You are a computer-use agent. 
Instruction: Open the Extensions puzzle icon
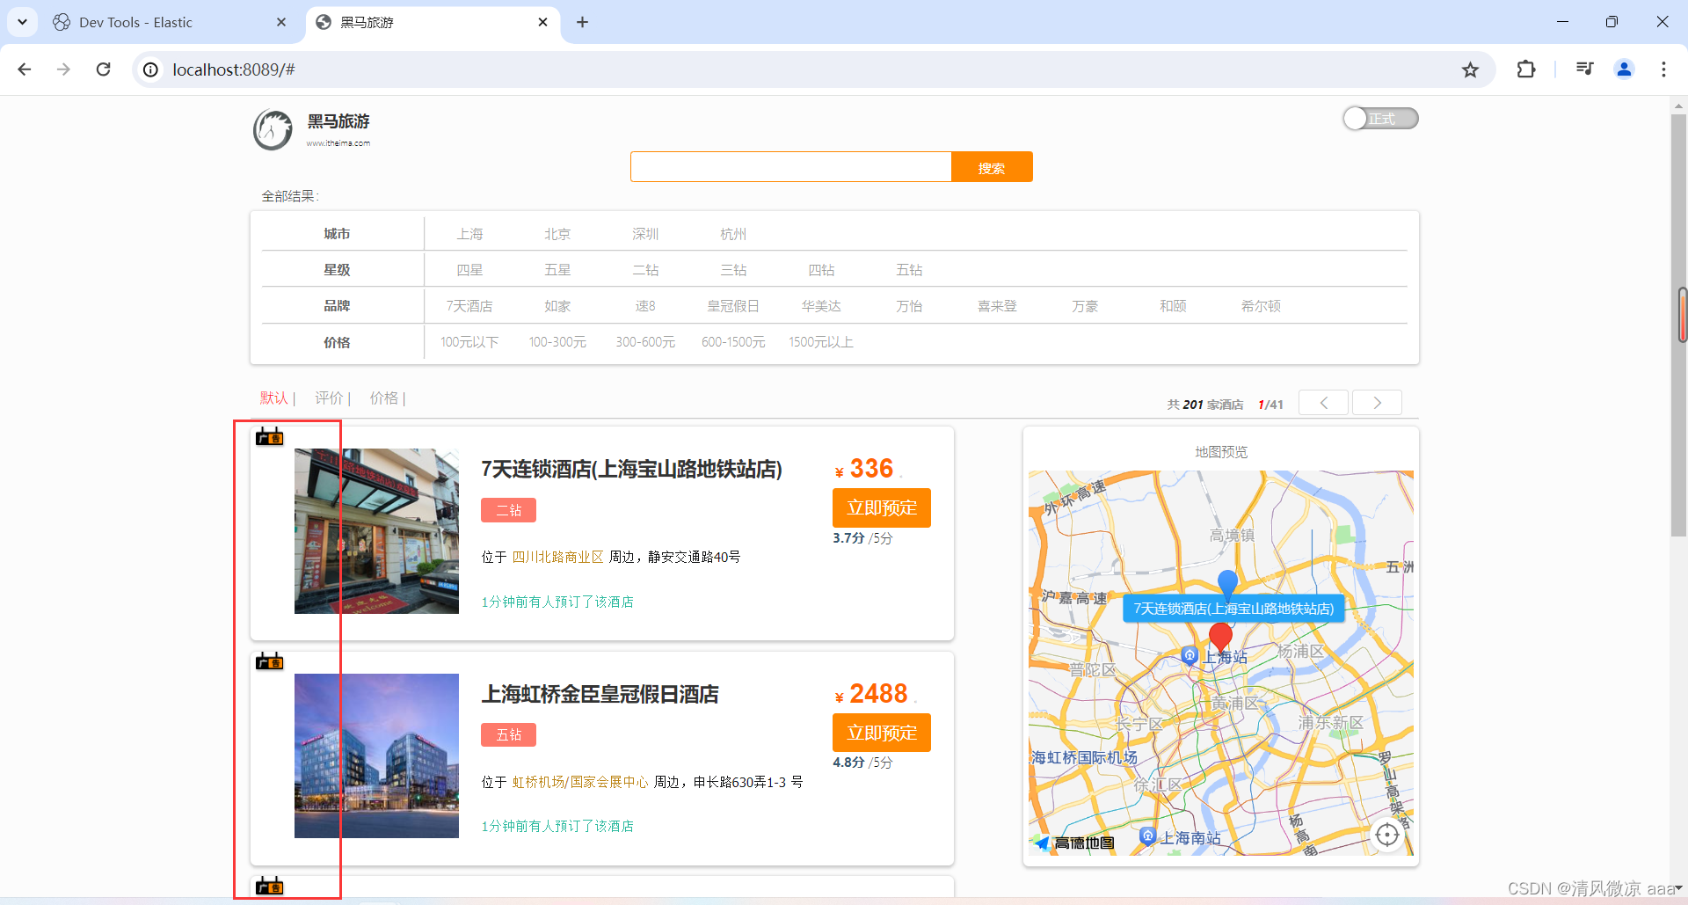(1526, 69)
